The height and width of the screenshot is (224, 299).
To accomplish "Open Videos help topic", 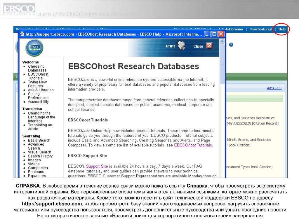I will pyautogui.click(x=34, y=164).
